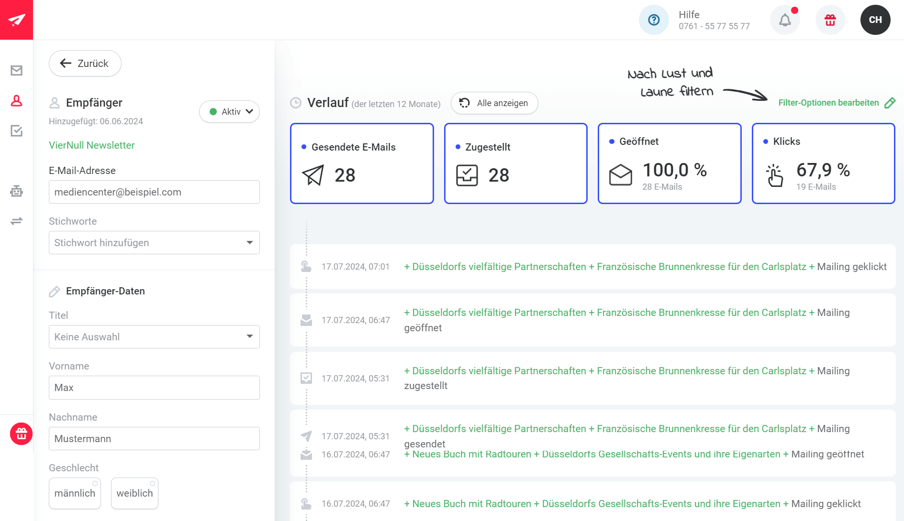
Task: Open recipients person icon in sidebar
Action: click(x=16, y=101)
